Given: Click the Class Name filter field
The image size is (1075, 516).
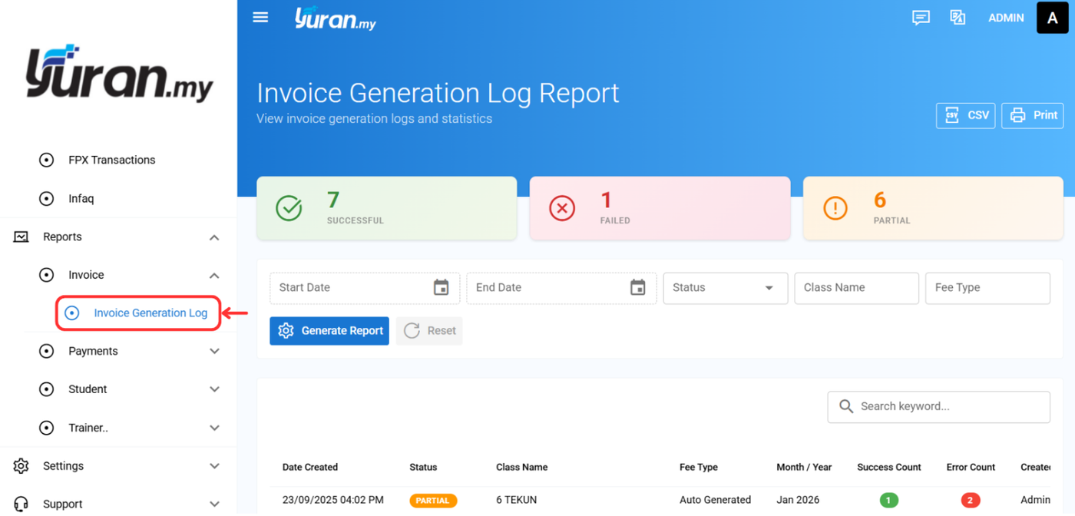Looking at the screenshot, I should tap(856, 288).
